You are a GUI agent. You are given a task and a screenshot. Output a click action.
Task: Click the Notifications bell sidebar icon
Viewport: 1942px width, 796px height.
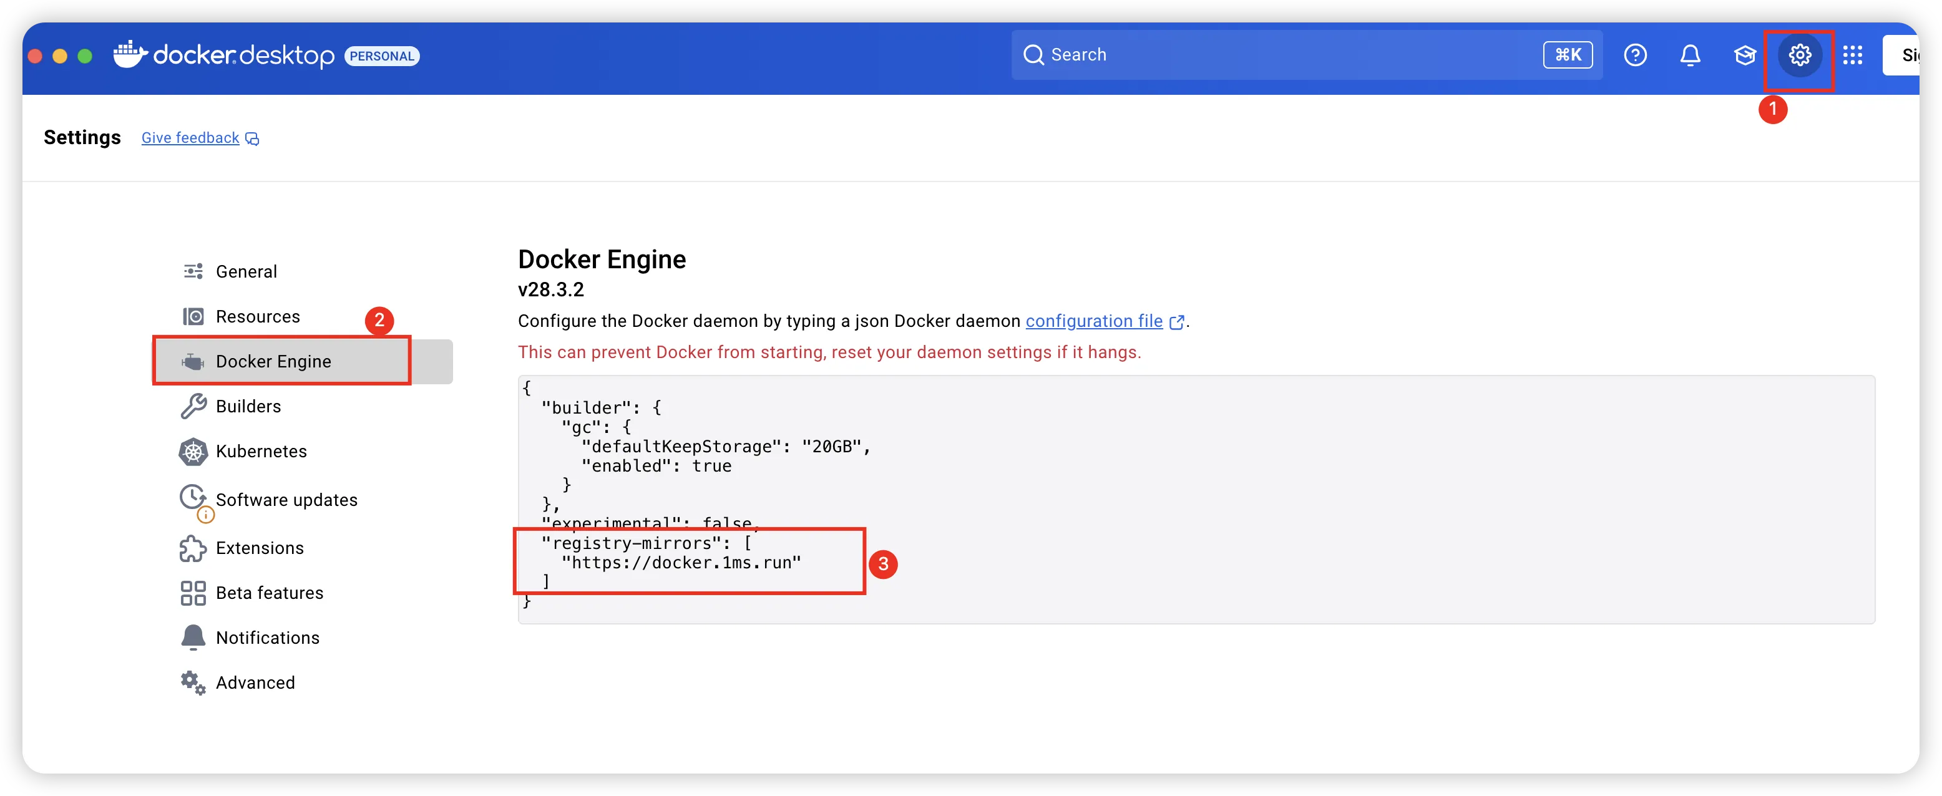click(x=193, y=638)
